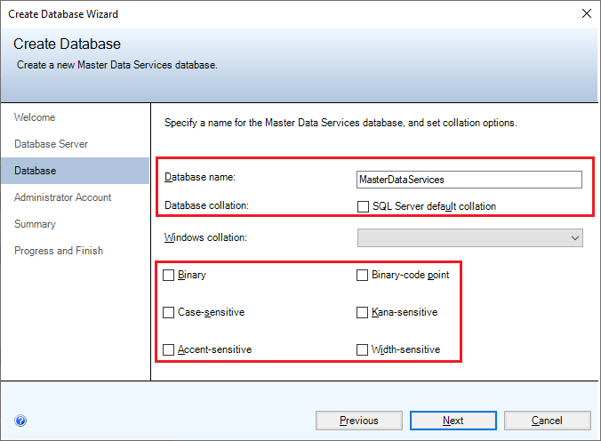Open the Administrator Account step
Screen dimensions: 601x441
click(62, 197)
